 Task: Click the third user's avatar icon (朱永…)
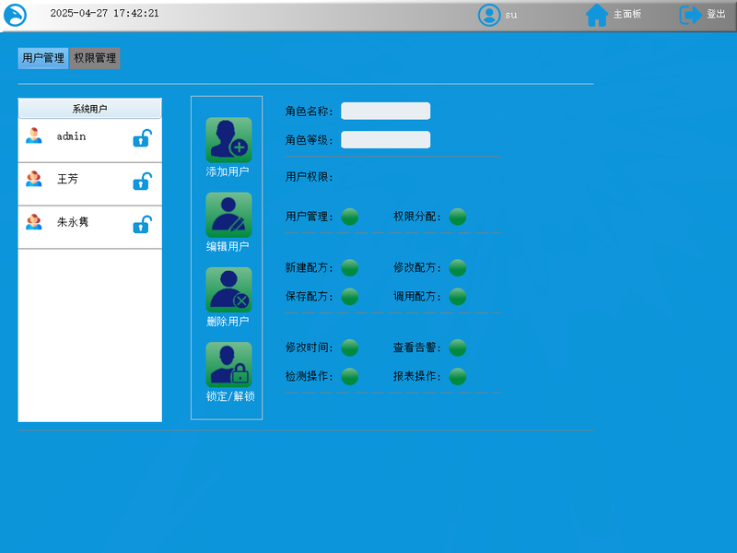pyautogui.click(x=34, y=222)
